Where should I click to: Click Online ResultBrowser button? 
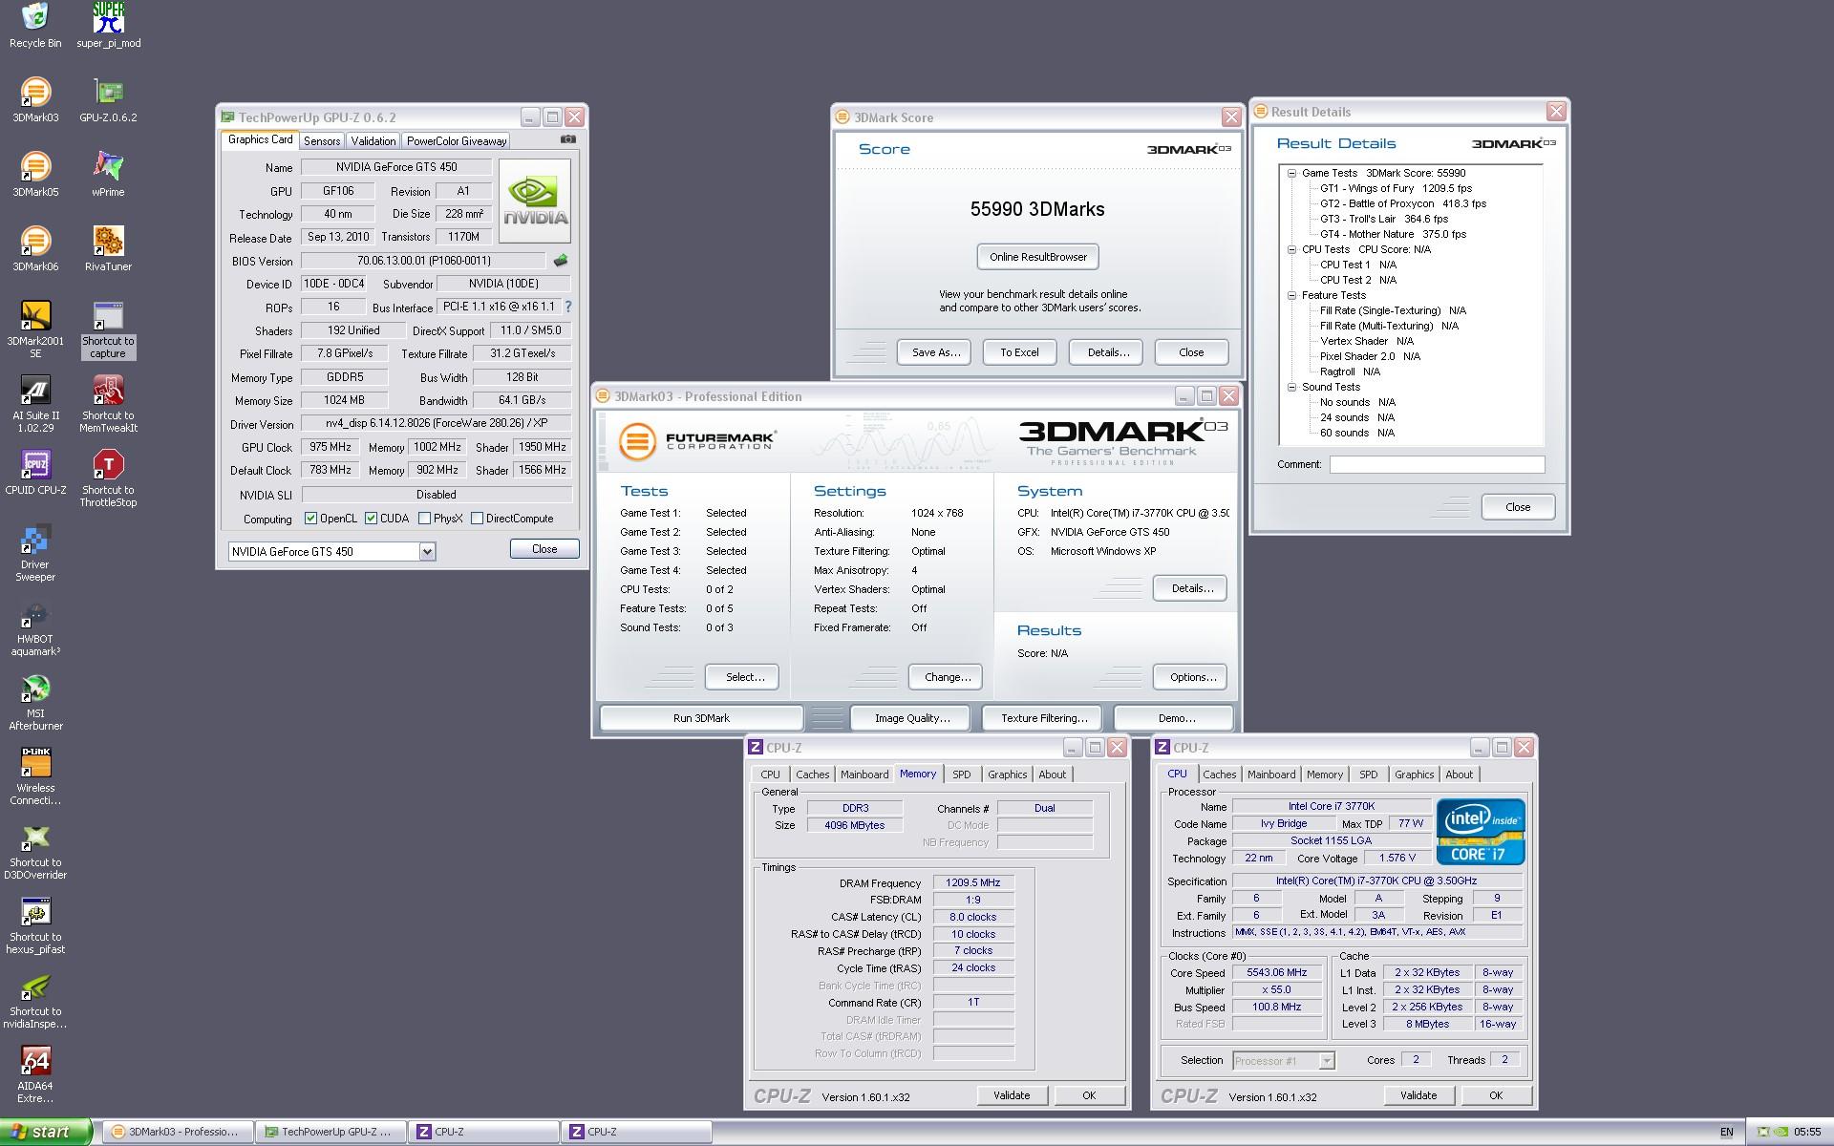[1038, 257]
